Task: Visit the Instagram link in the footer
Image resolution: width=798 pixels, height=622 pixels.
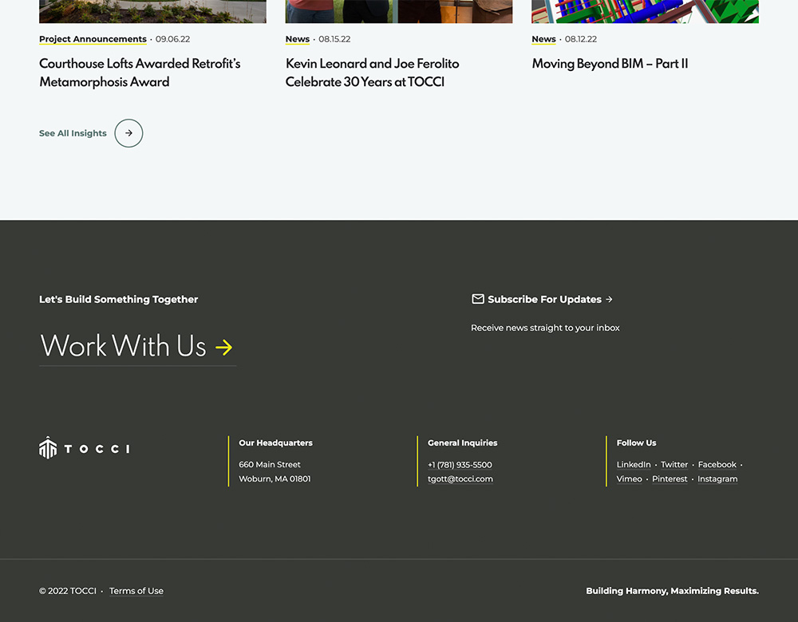Action: (x=717, y=479)
